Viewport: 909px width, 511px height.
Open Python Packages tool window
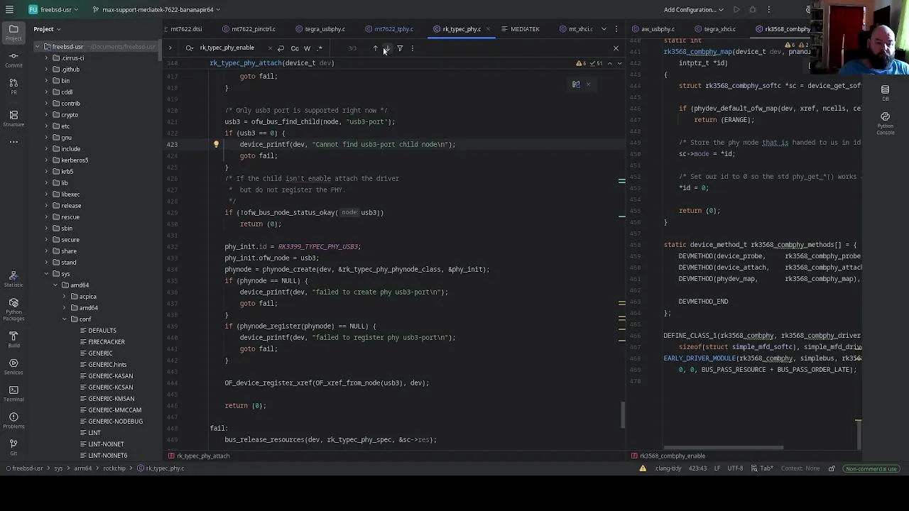[x=13, y=308]
